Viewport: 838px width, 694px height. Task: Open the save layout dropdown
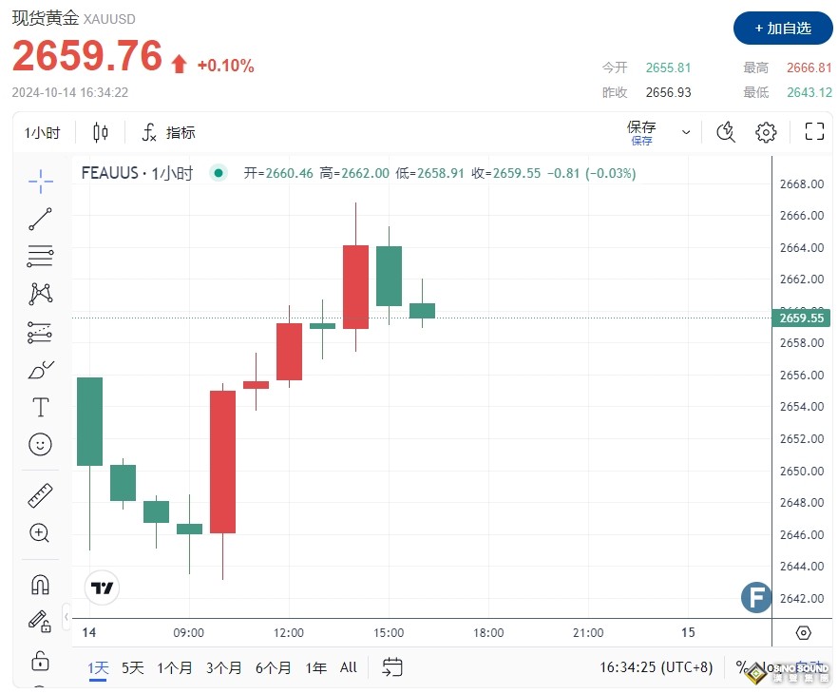(x=684, y=132)
